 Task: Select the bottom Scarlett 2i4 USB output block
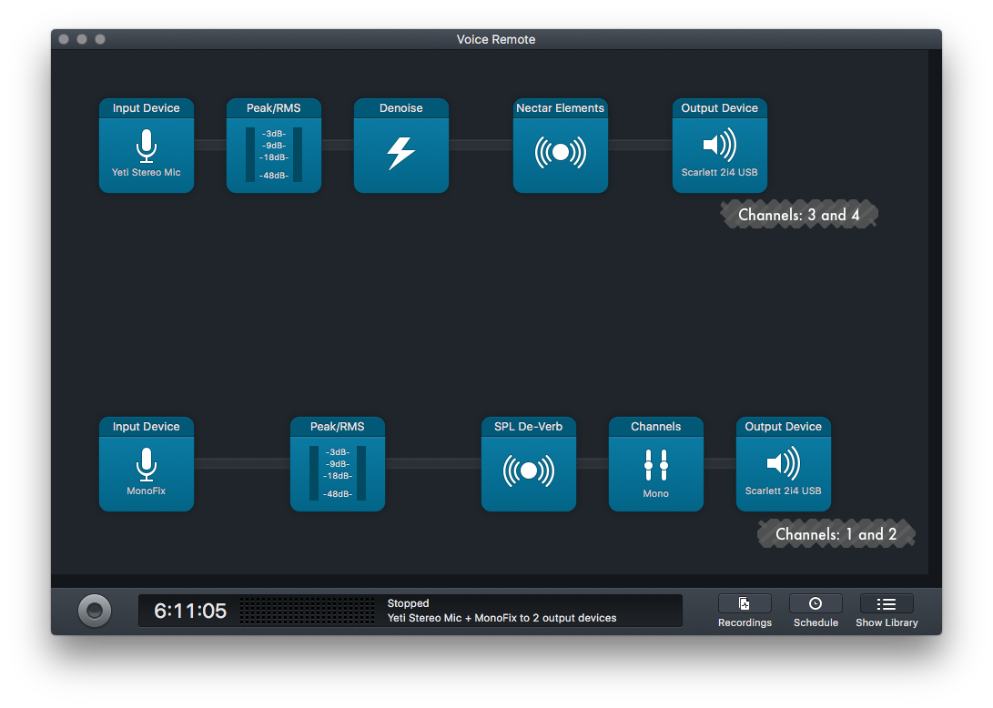point(783,464)
